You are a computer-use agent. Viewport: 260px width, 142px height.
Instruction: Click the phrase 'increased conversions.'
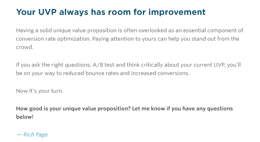coord(160,73)
